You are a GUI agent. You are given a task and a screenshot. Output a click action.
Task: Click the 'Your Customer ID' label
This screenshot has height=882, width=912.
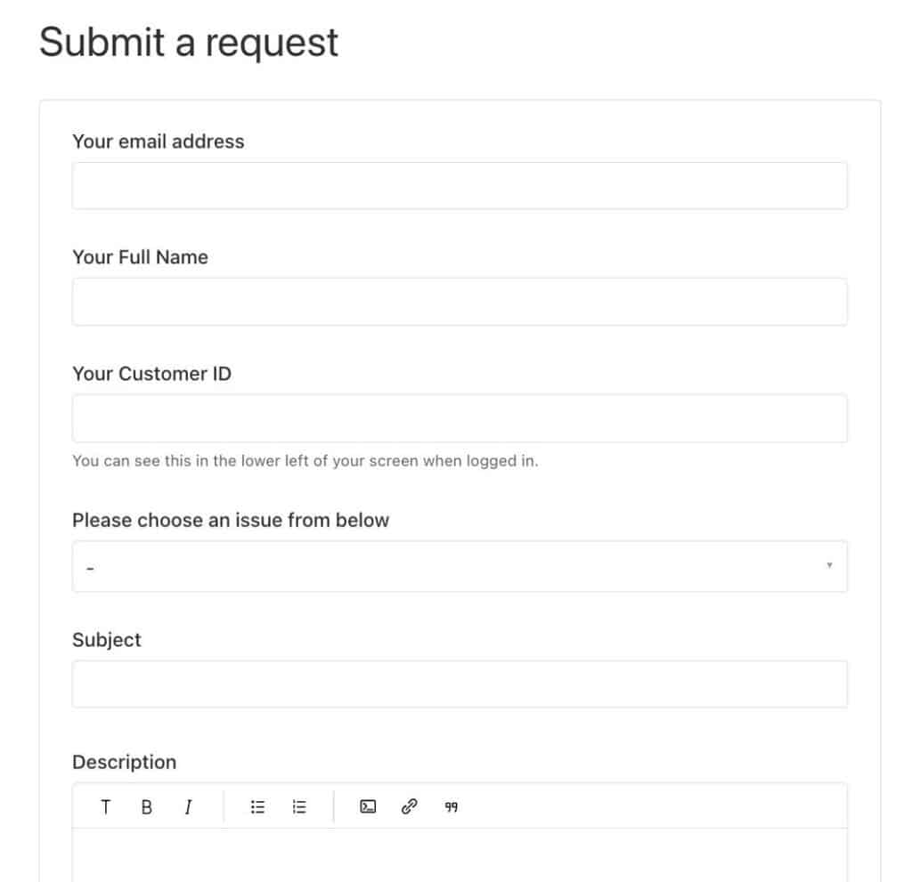(151, 374)
